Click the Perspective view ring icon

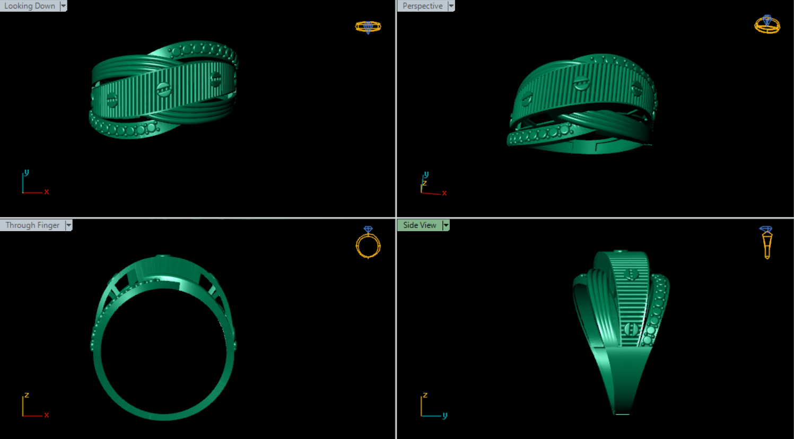click(767, 24)
